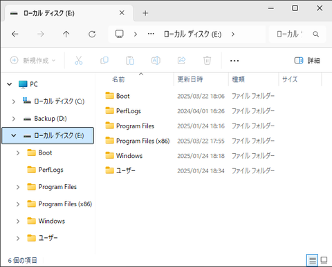Expand the ユーザー node in navigation tree
This screenshot has width=332, height=267.
(18, 238)
